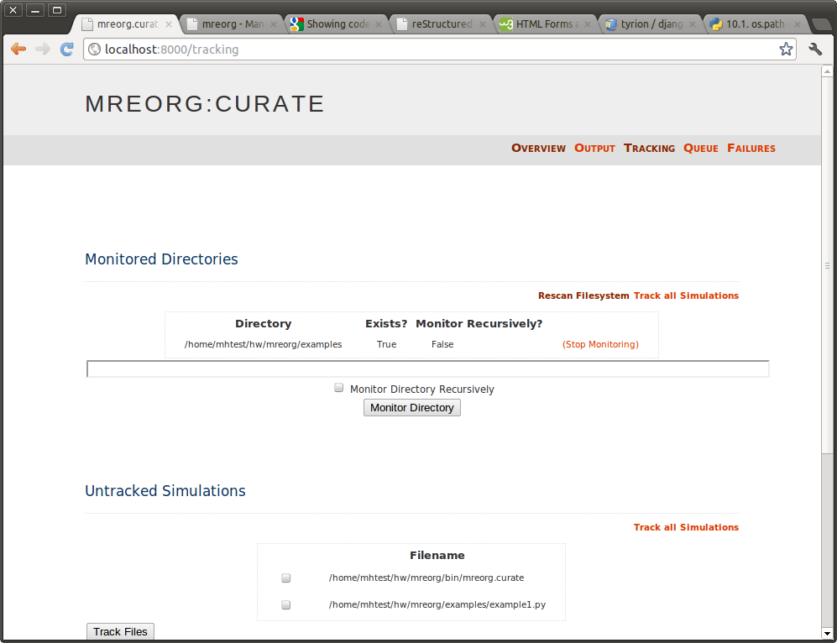Viewport: 837px width, 643px height.
Task: Click the 'Monitor Recursively?' column header
Action: point(479,323)
